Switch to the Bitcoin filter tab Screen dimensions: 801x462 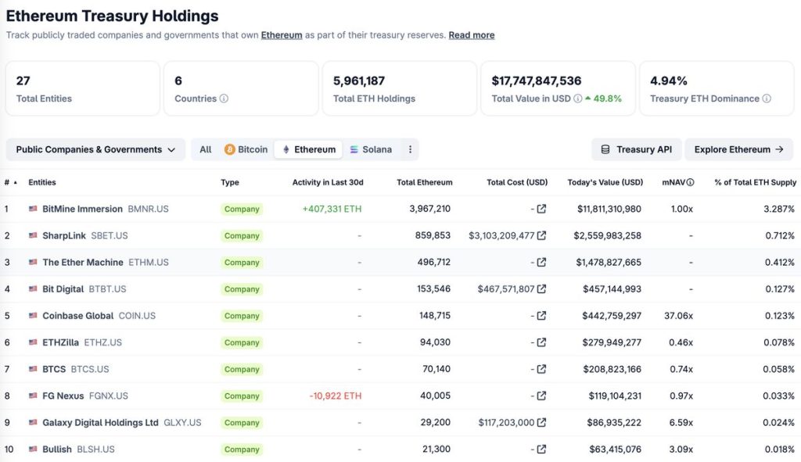tap(244, 149)
